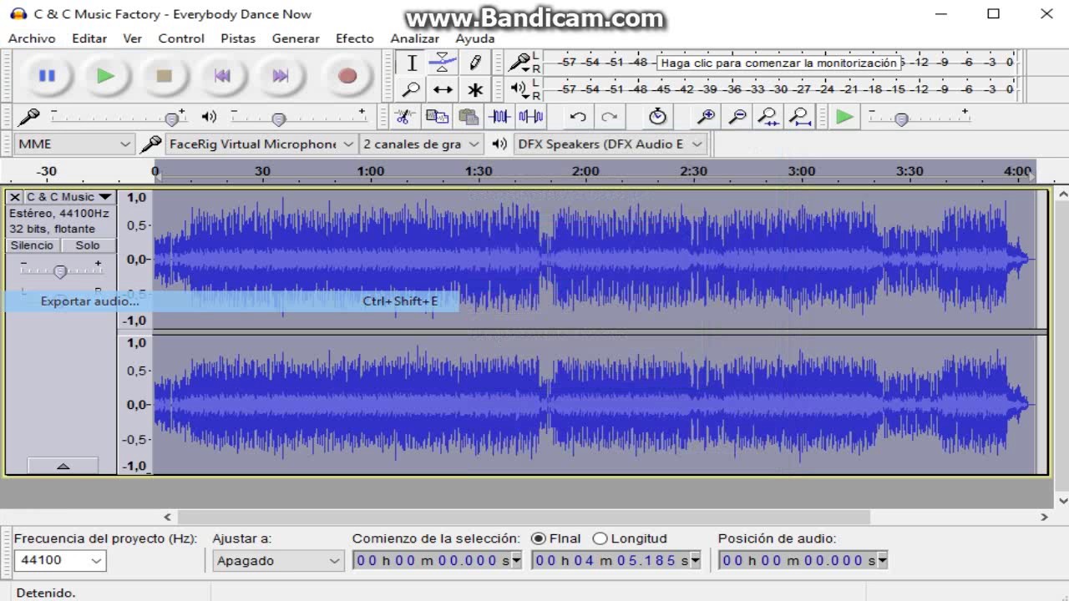Open the Ayuda menu

click(475, 38)
